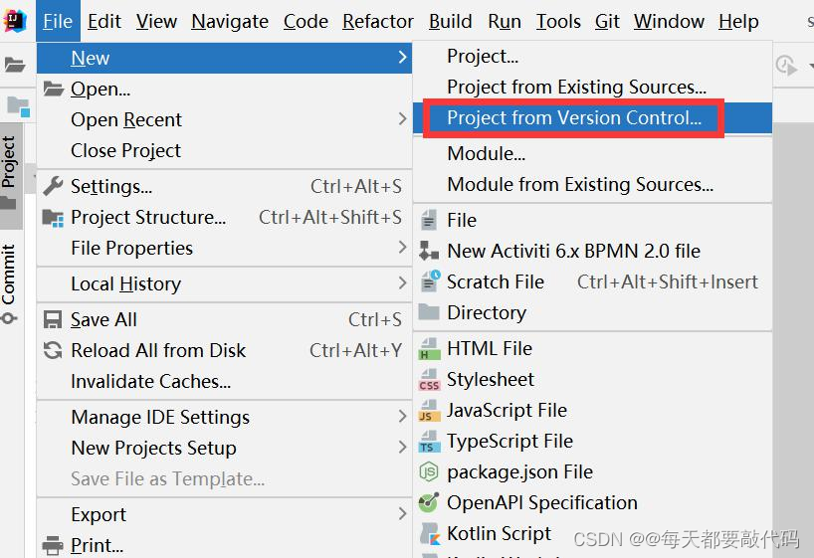
Task: Select Module from Existing Sources...
Action: coord(592,184)
